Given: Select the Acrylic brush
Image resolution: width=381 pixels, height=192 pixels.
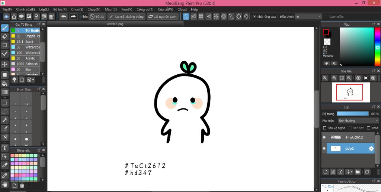Looking at the screenshot, I should point(25,58).
